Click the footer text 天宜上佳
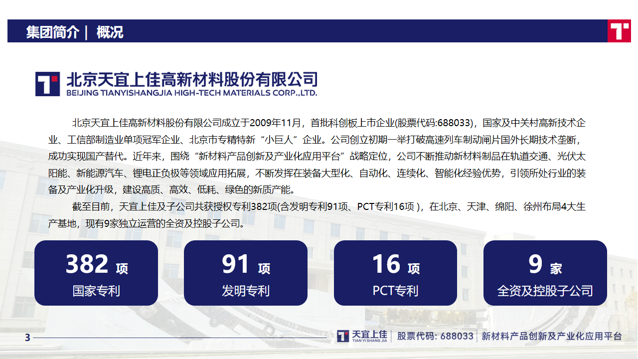The width and height of the screenshot is (638, 359). [x=369, y=335]
